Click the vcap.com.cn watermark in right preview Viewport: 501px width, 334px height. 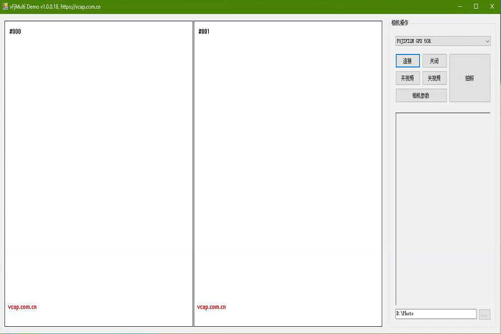click(x=212, y=306)
